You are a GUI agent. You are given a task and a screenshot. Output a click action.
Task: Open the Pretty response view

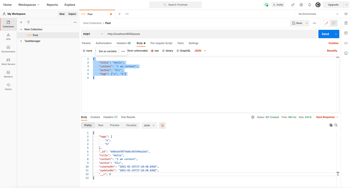(x=88, y=125)
